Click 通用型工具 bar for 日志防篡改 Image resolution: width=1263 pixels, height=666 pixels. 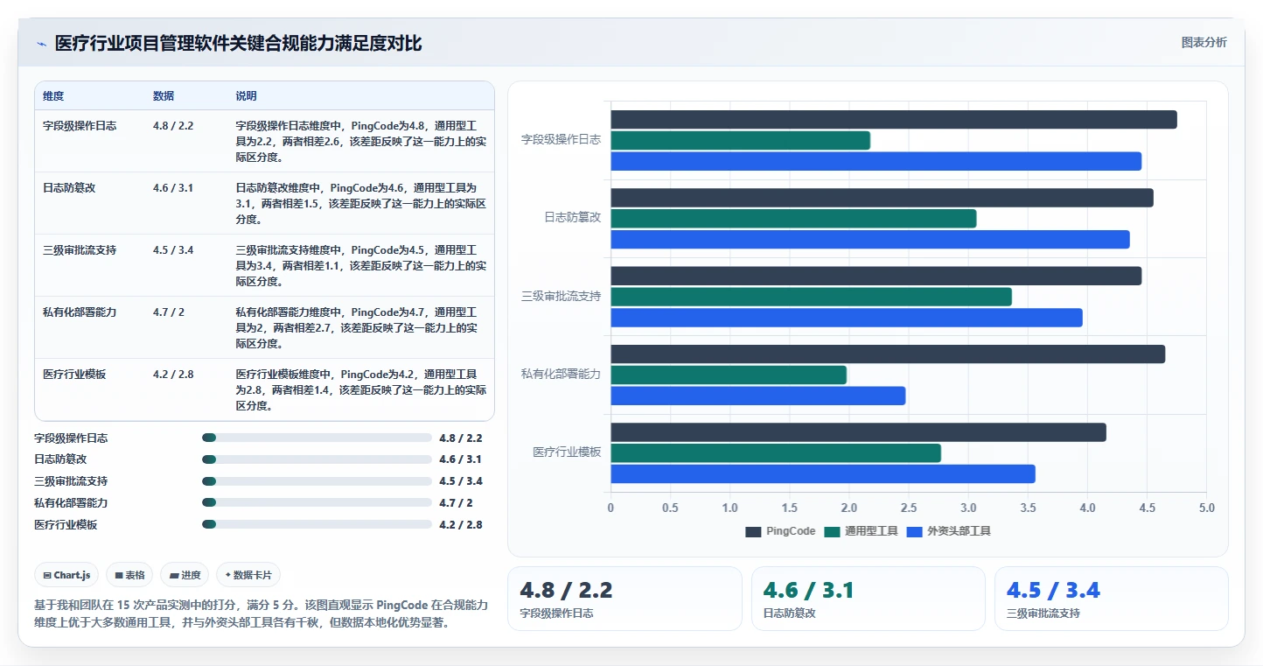pos(793,219)
